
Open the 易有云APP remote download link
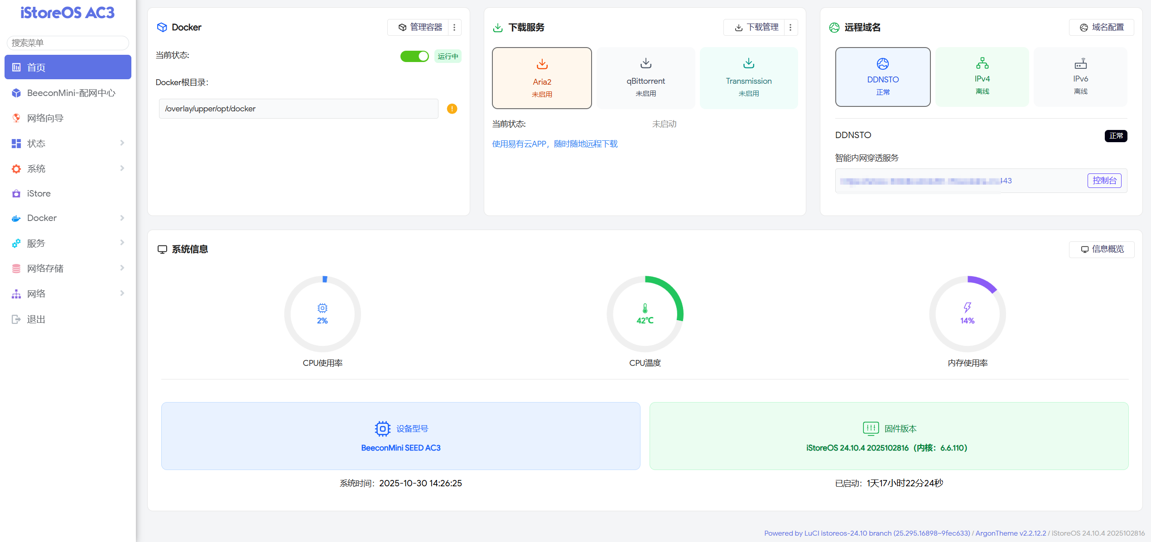tap(554, 144)
